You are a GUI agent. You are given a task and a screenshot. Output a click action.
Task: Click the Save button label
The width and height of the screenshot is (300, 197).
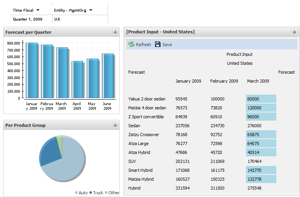point(167,45)
